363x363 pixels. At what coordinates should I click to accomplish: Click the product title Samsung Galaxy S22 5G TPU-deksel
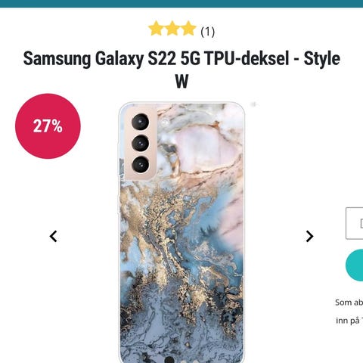(156, 58)
